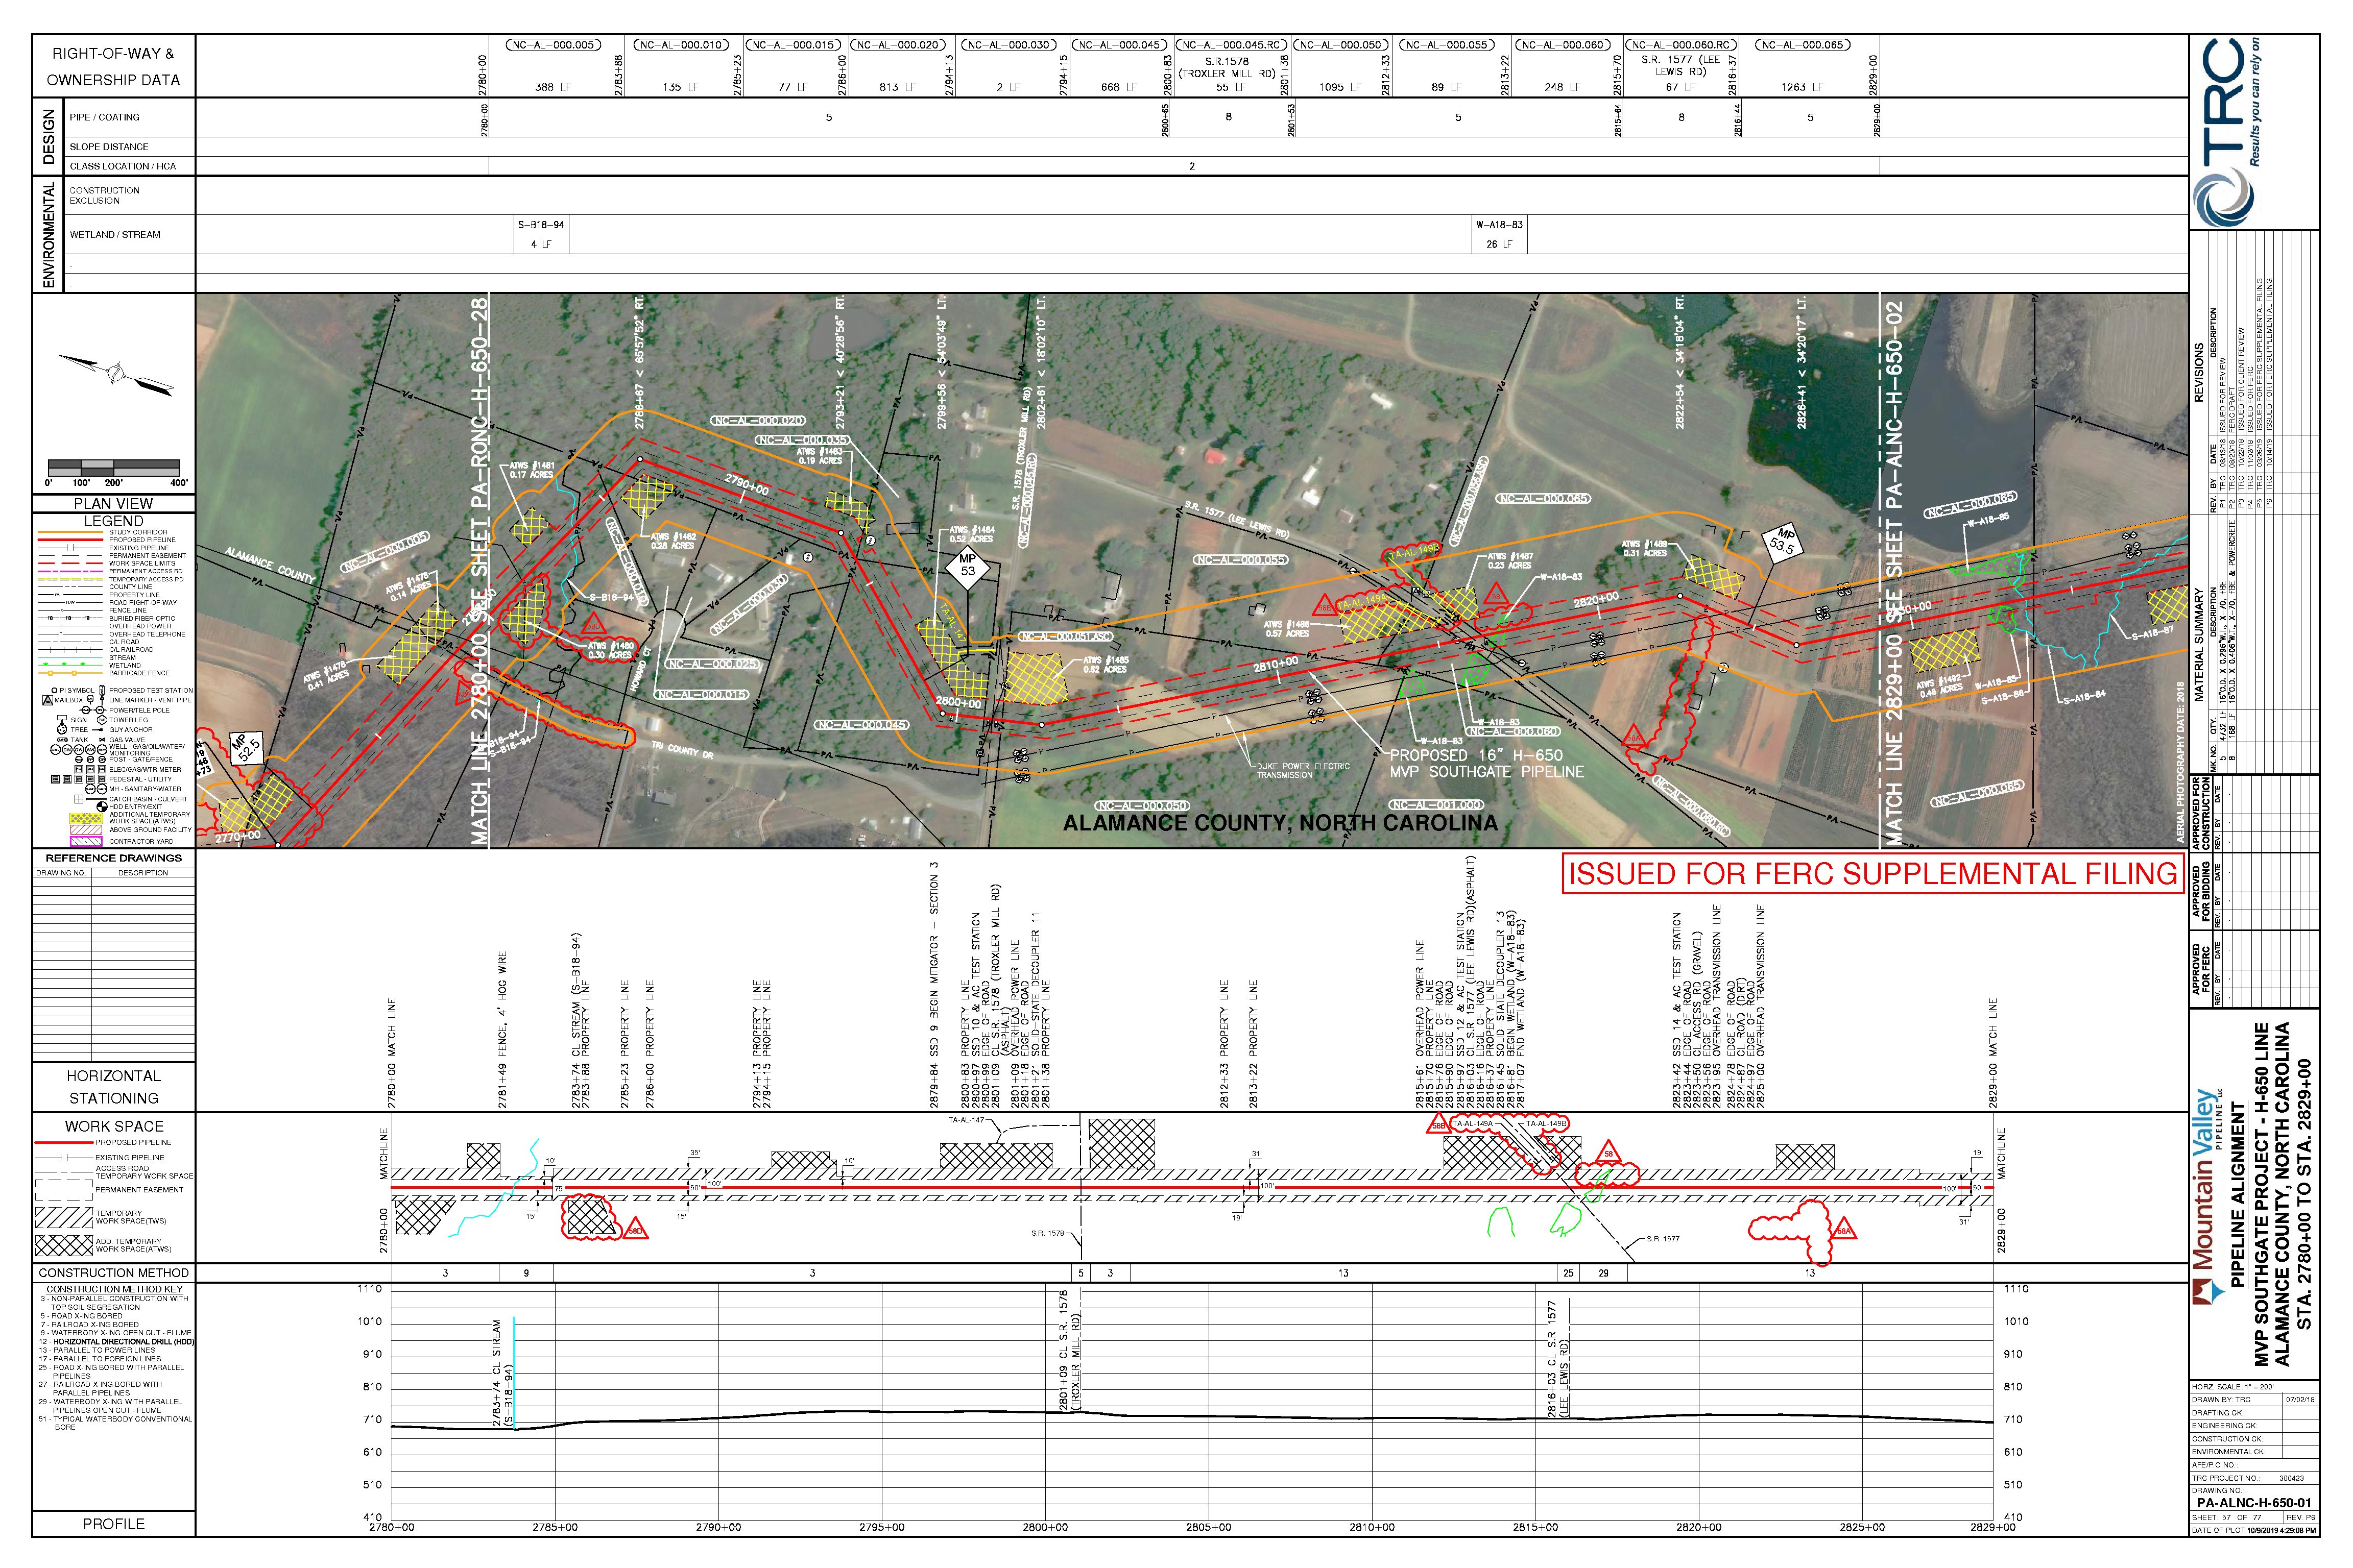Image resolution: width=2353 pixels, height=1568 pixels.
Task: Click the ALAMANCE COUNTY, NORTH CAROLINA map label
Action: 1280,823
